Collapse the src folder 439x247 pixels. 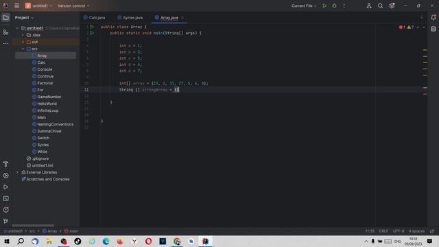pos(23,49)
